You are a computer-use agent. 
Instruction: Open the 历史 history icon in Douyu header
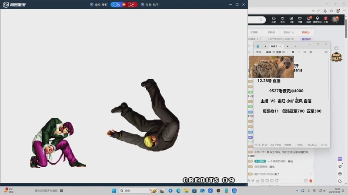274,19
